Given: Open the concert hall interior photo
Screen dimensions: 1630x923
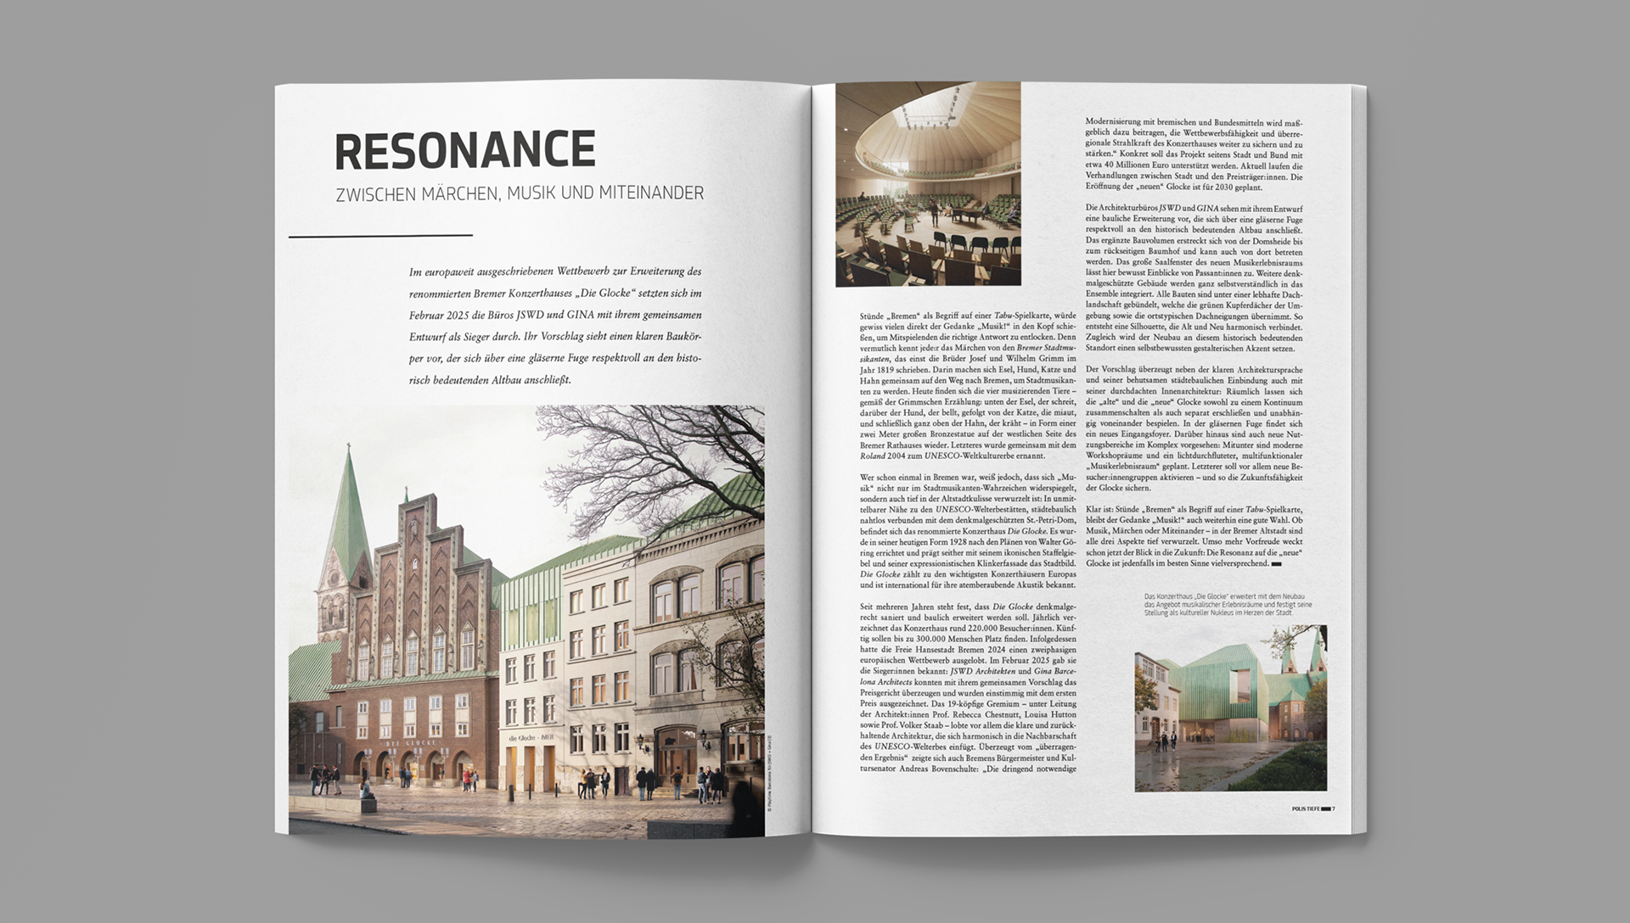Looking at the screenshot, I should 928,184.
